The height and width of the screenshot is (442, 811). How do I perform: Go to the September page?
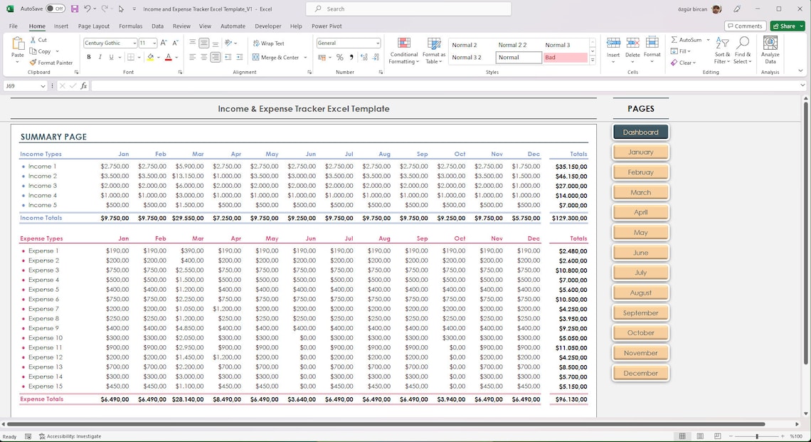(640, 312)
